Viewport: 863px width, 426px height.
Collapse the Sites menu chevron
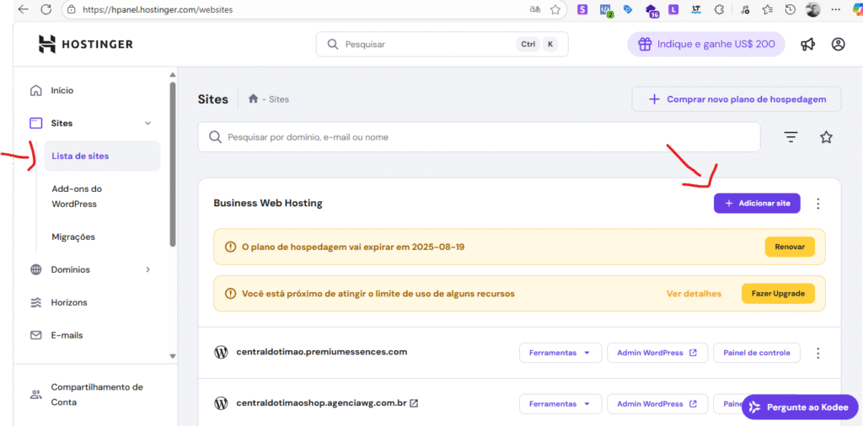pyautogui.click(x=147, y=123)
